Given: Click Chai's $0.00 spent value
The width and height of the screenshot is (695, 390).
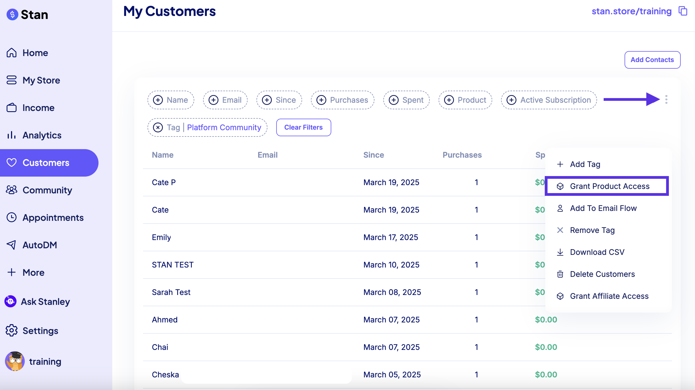Looking at the screenshot, I should [546, 347].
